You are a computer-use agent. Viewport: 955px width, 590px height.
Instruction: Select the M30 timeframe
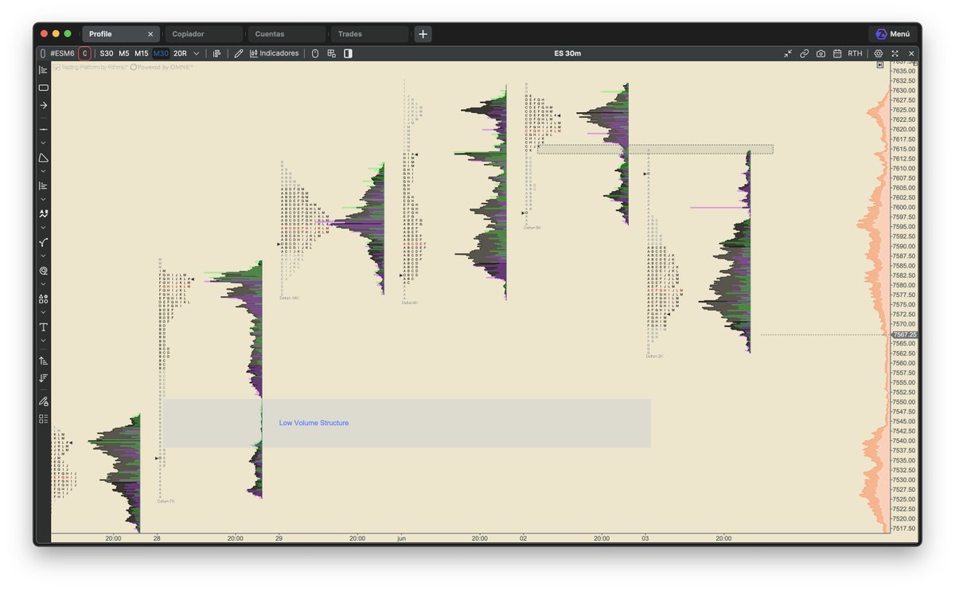(161, 53)
